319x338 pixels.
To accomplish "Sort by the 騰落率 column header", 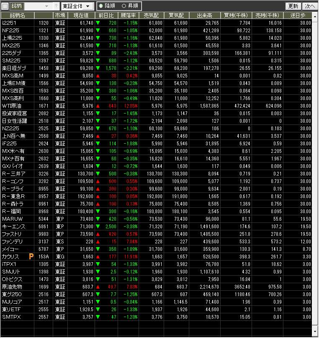I will [x=129, y=15].
